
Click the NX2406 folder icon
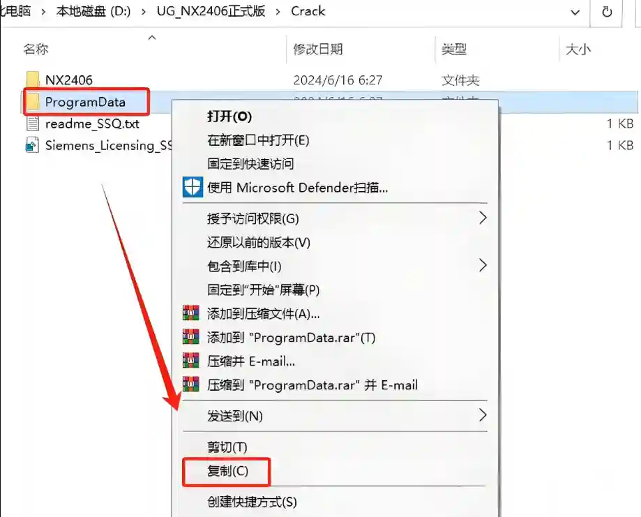click(x=32, y=80)
